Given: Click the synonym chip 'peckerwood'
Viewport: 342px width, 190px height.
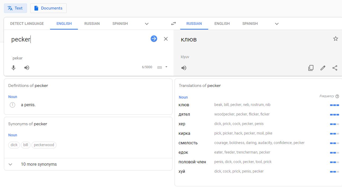Looking at the screenshot, I should 44,145.
